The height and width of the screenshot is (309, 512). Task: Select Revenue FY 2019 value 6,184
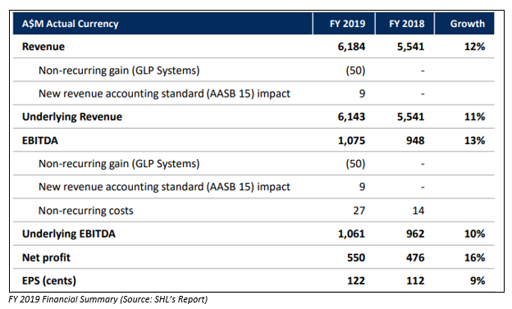point(351,47)
